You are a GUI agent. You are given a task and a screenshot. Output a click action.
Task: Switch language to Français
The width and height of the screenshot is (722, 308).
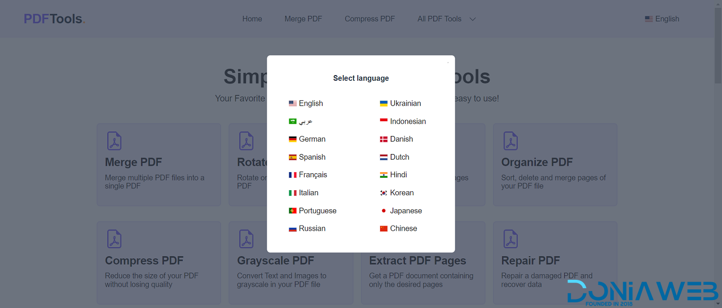pos(312,175)
